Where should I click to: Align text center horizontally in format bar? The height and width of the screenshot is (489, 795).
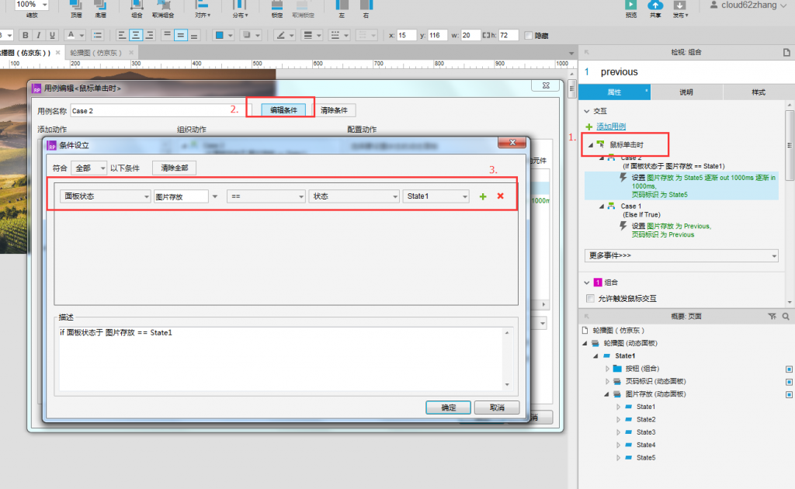point(136,35)
